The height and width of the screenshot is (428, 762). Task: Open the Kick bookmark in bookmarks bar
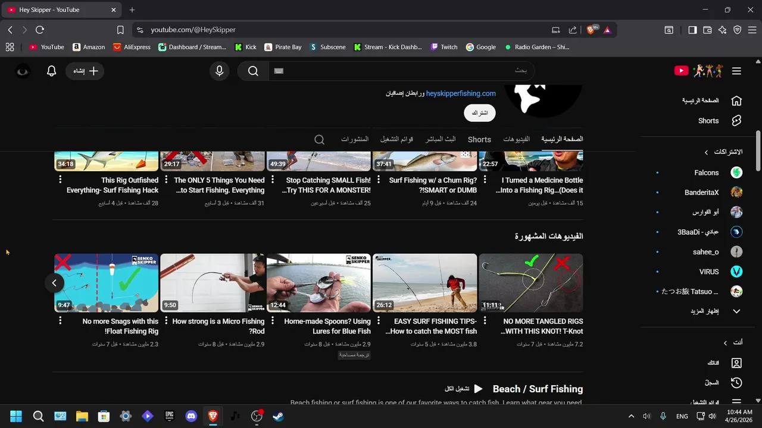tap(245, 47)
